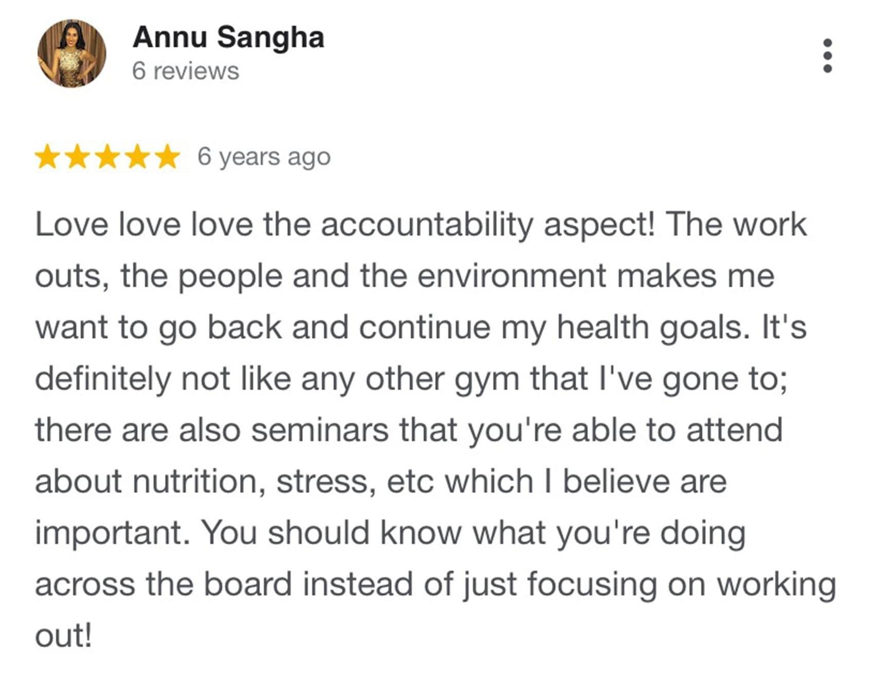Open the three-dot more options menu
Image resolution: width=888 pixels, height=679 pixels.
pos(827,56)
